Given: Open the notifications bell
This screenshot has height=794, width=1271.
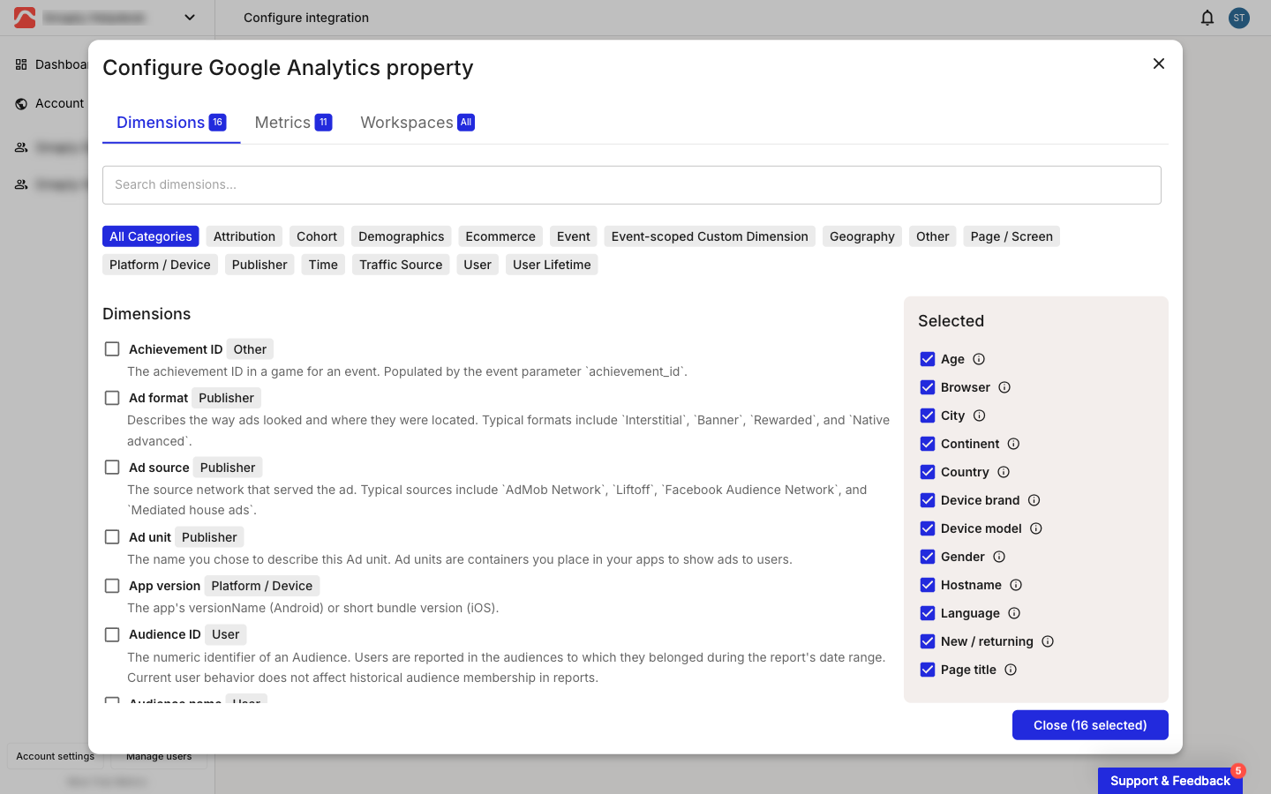Looking at the screenshot, I should pyautogui.click(x=1207, y=18).
